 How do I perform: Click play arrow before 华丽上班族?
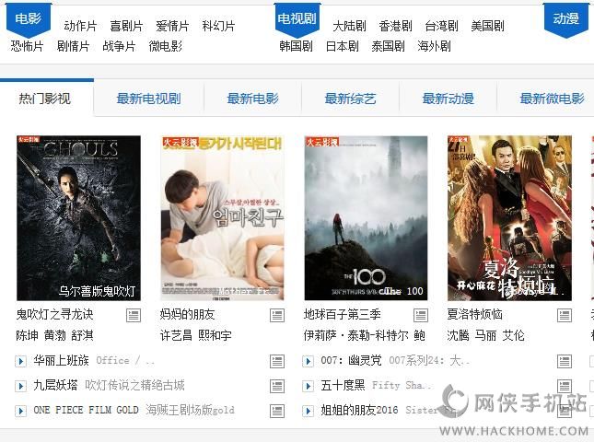21,361
